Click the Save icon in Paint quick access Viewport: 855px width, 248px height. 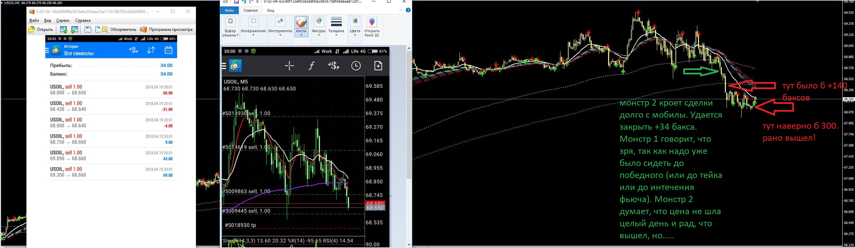tap(236, 2)
